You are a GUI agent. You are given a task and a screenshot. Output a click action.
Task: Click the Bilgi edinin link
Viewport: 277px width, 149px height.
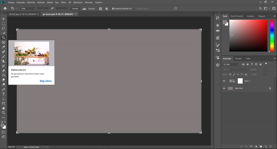(45, 81)
